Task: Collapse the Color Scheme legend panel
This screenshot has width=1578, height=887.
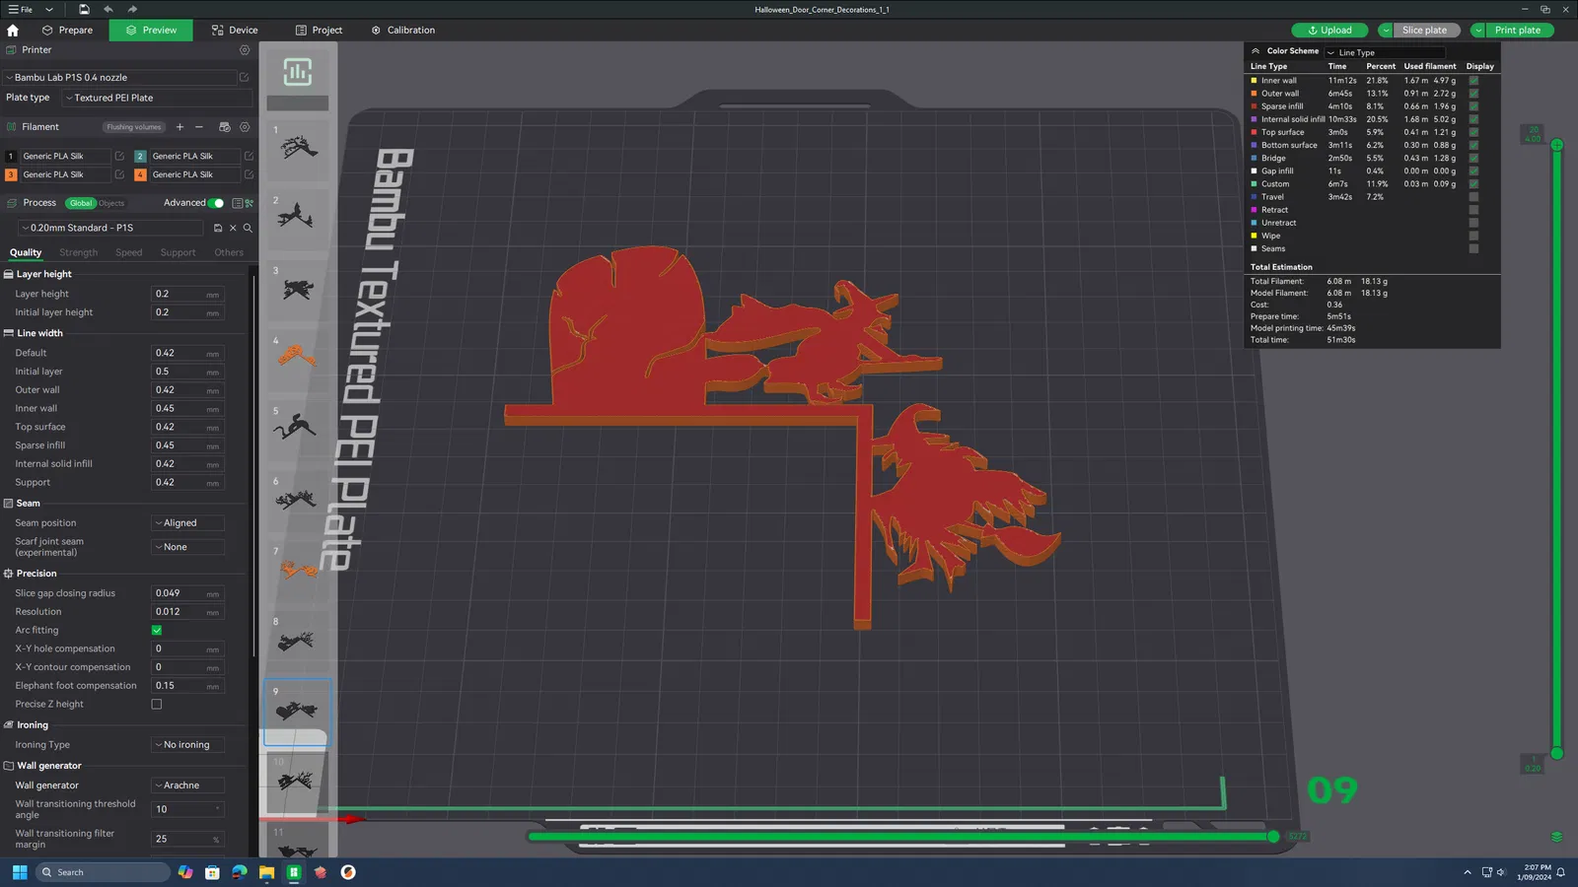Action: click(x=1255, y=51)
